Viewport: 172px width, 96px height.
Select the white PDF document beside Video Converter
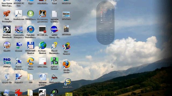click(x=42, y=61)
